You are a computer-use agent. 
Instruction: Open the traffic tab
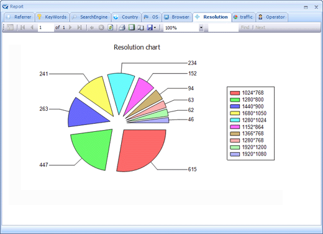click(243, 17)
